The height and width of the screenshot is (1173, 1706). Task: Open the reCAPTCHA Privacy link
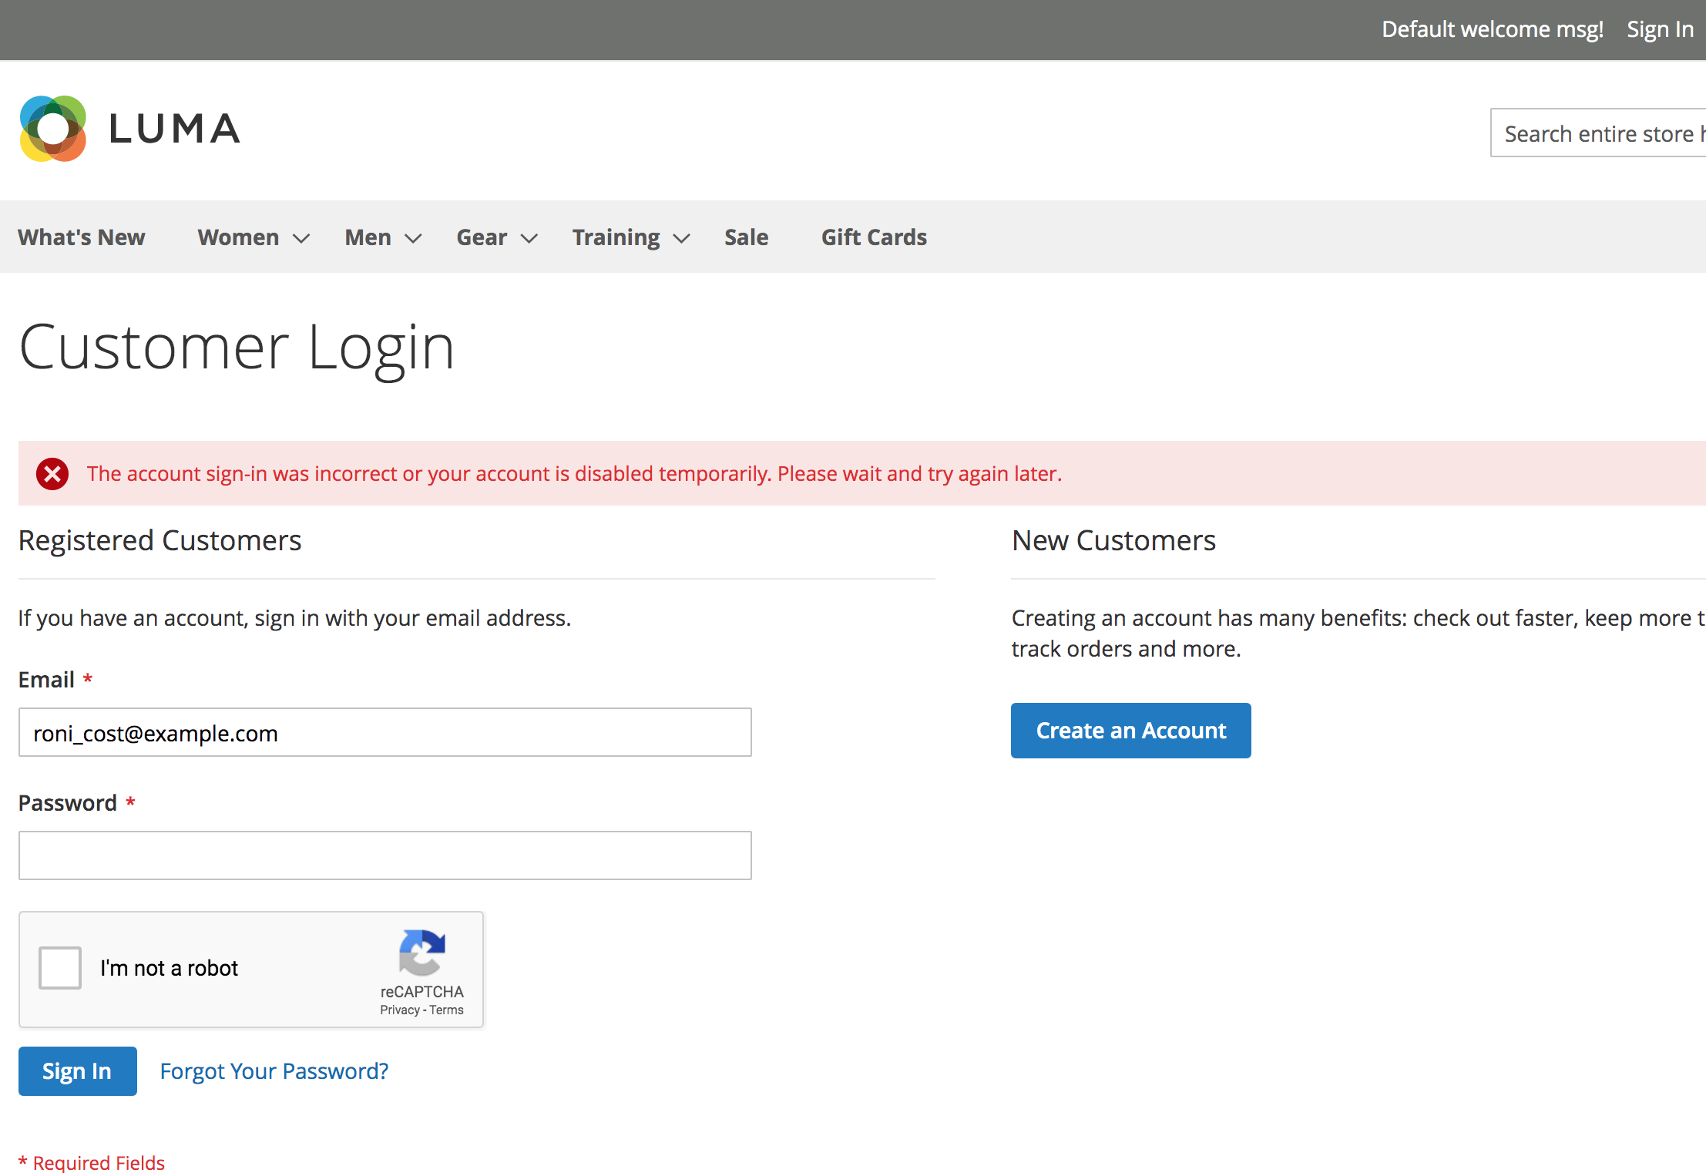pyautogui.click(x=400, y=1010)
